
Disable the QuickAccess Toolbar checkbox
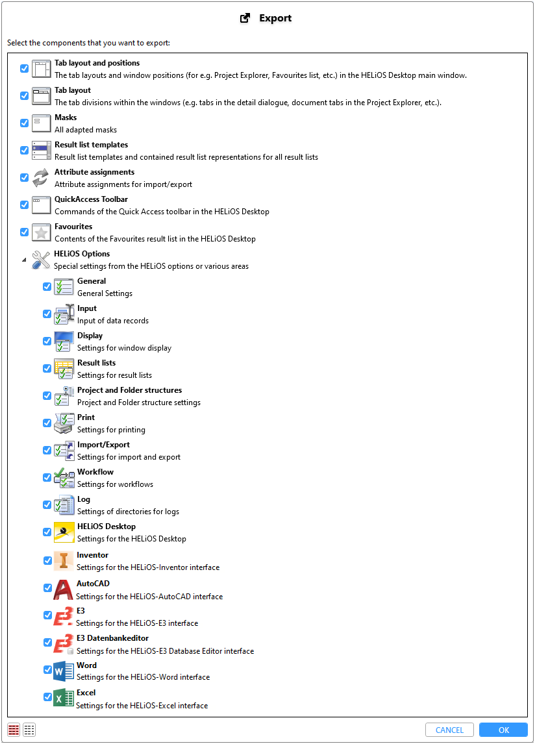[24, 205]
